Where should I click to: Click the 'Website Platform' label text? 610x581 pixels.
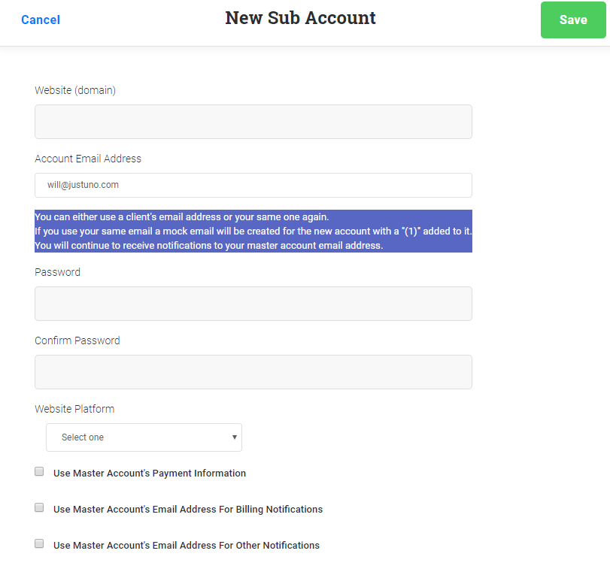pos(74,409)
